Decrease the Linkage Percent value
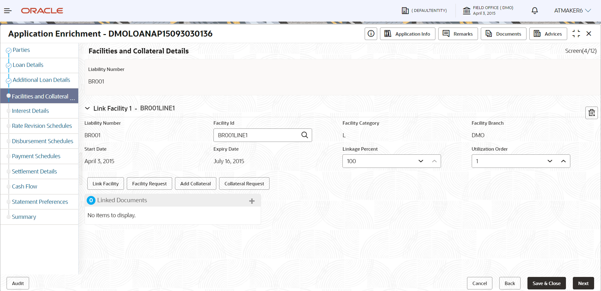The image size is (601, 291). [421, 161]
